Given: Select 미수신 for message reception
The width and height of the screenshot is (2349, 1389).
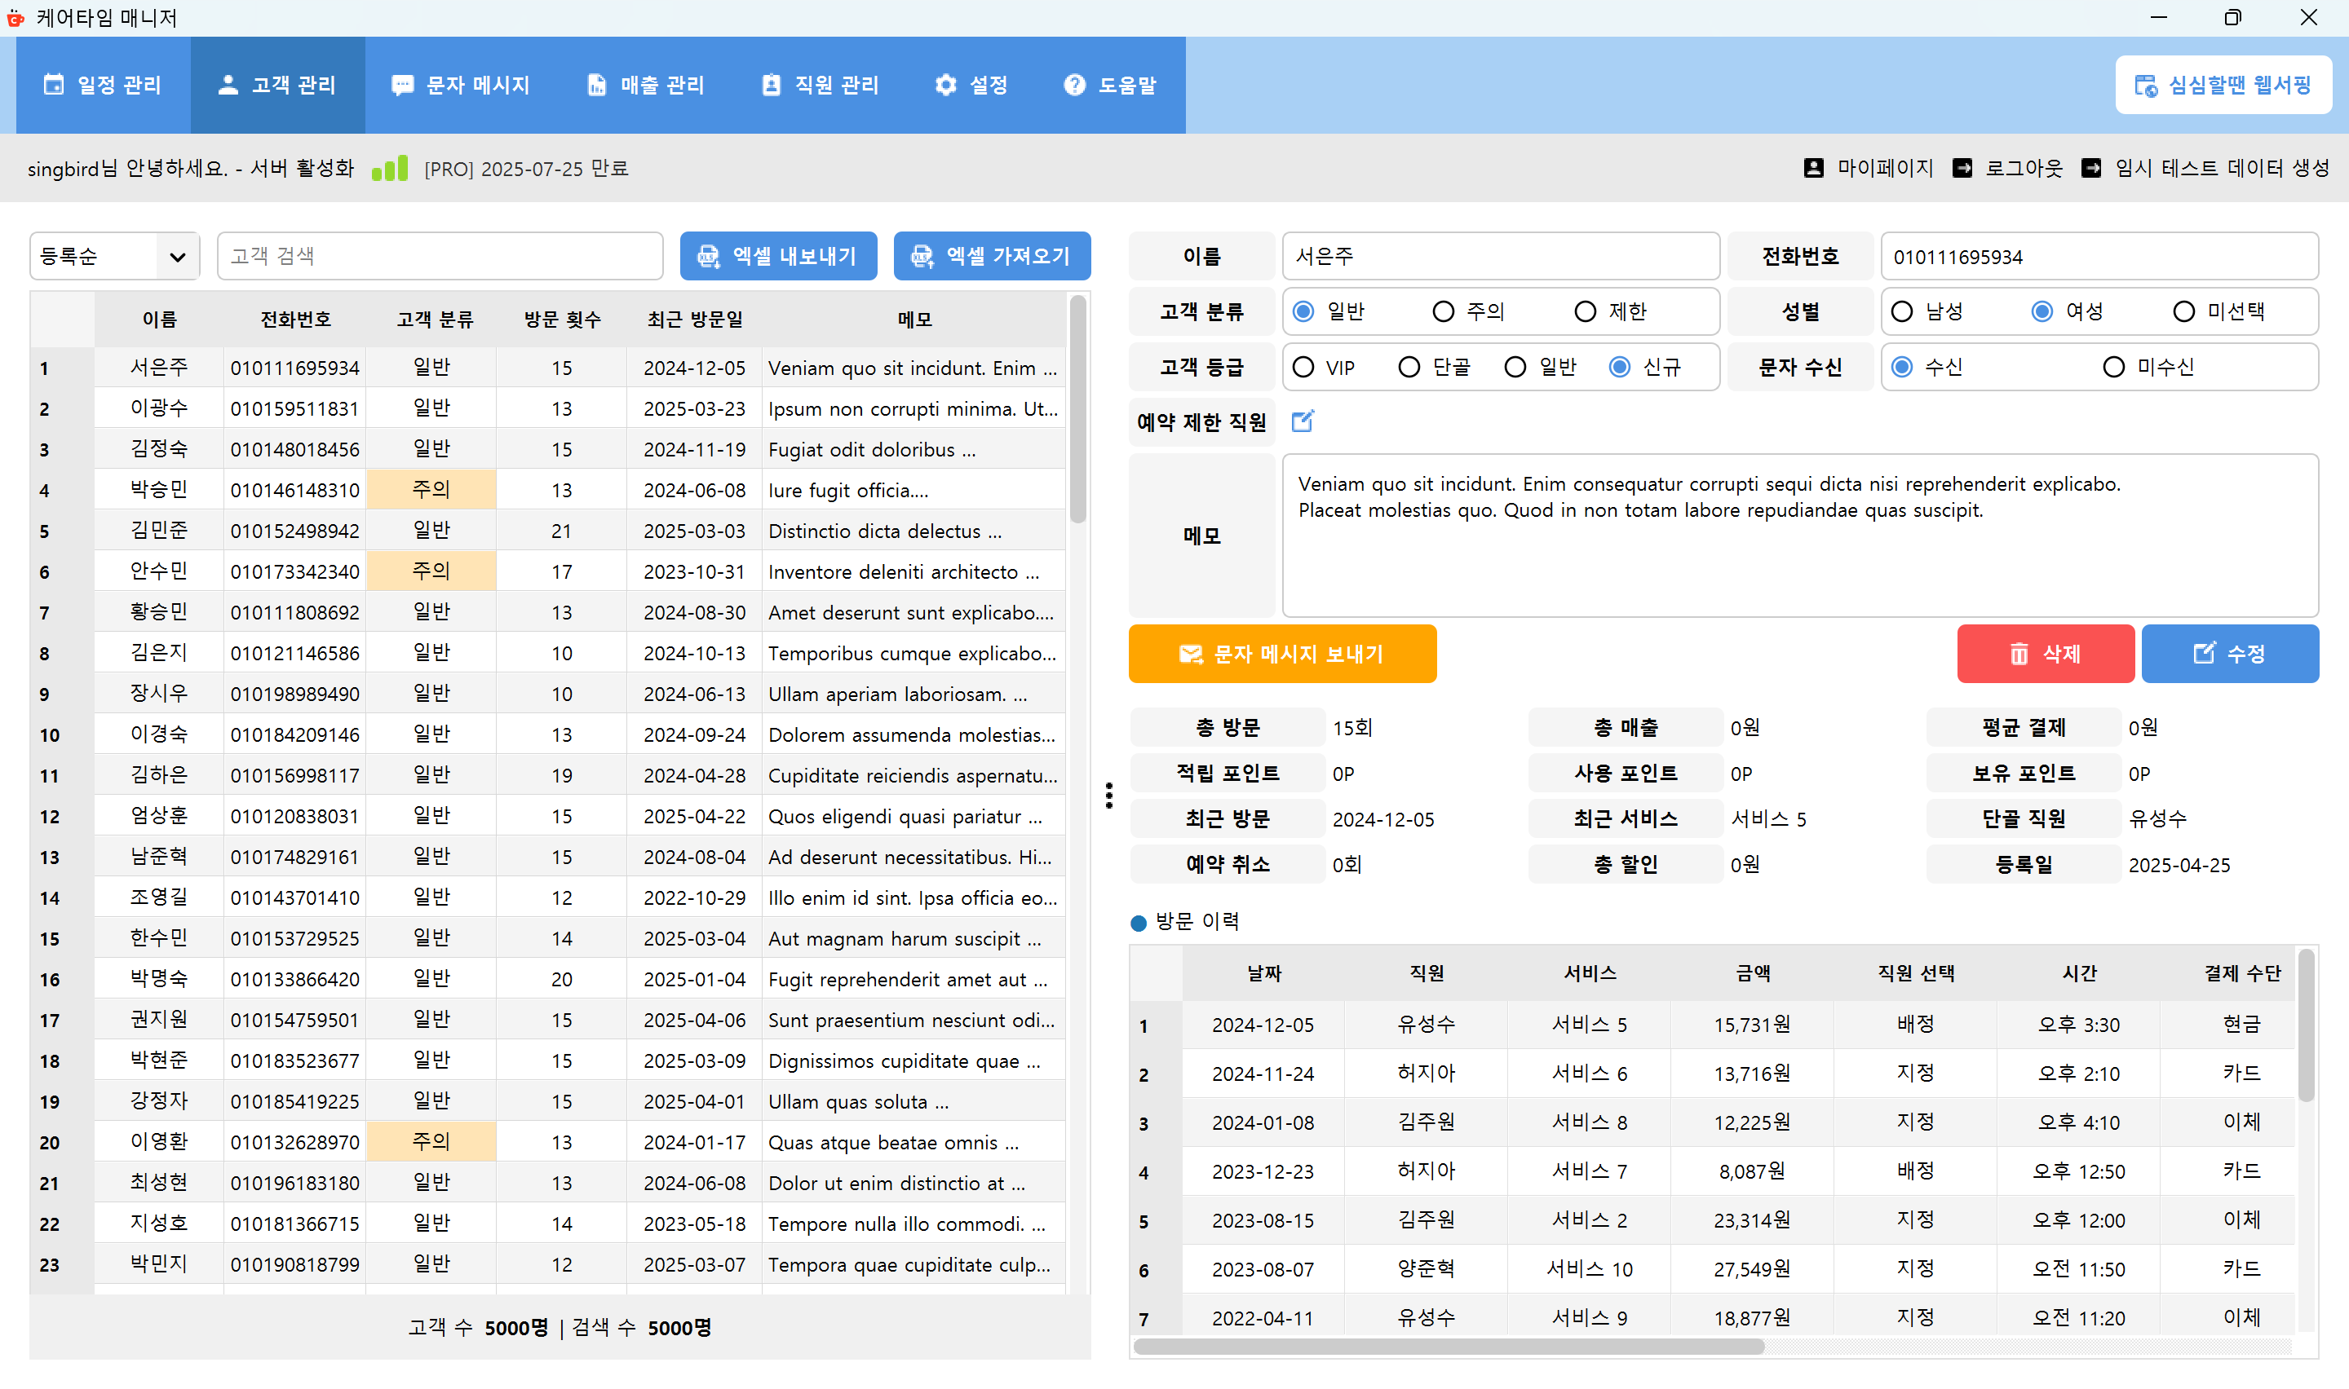Looking at the screenshot, I should tap(2113, 367).
